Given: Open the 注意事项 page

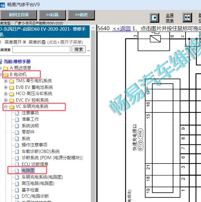Looking at the screenshot, I should [30, 113].
